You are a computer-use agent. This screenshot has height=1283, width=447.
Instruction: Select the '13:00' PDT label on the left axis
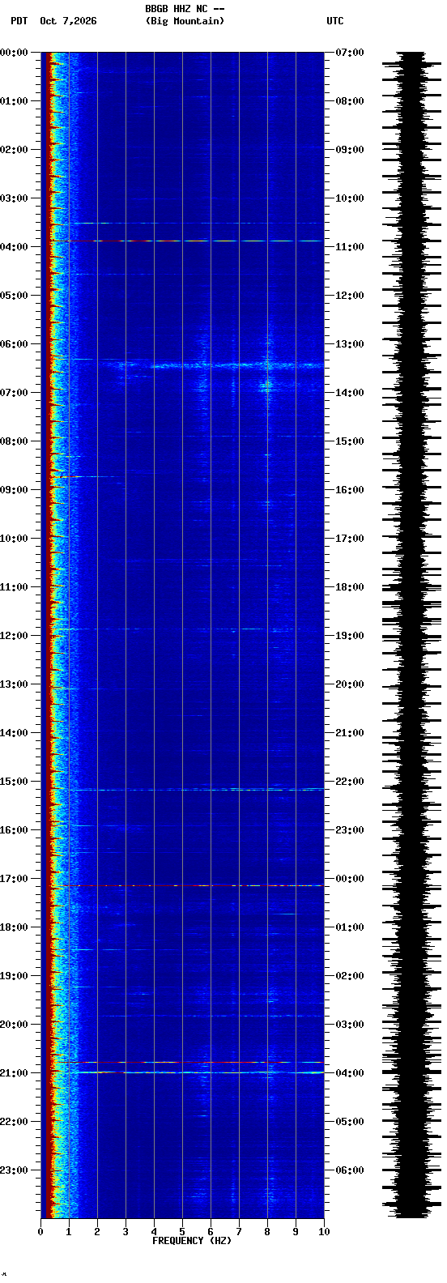14,684
